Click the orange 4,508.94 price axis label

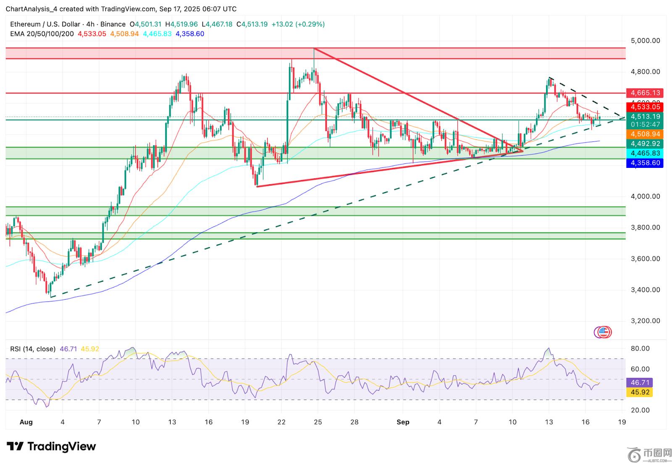[645, 134]
